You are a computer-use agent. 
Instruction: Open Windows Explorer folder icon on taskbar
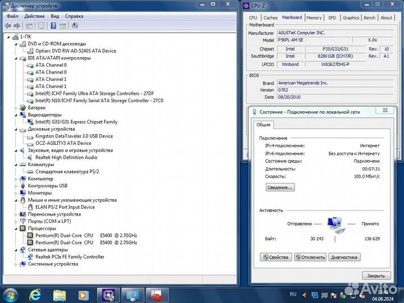coord(59,295)
